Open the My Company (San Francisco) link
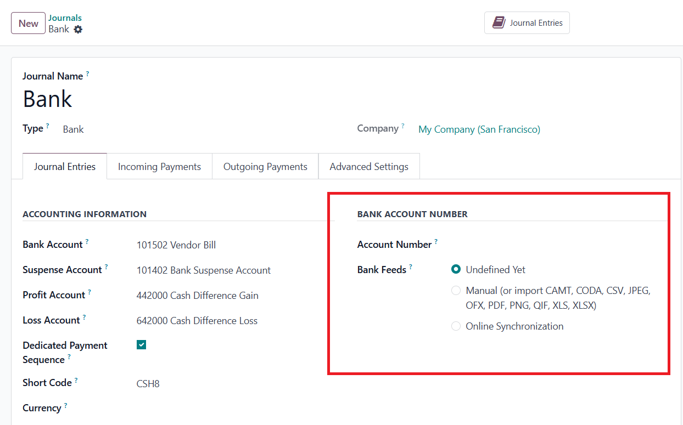Viewport: 683px width, 425px height. coord(479,129)
